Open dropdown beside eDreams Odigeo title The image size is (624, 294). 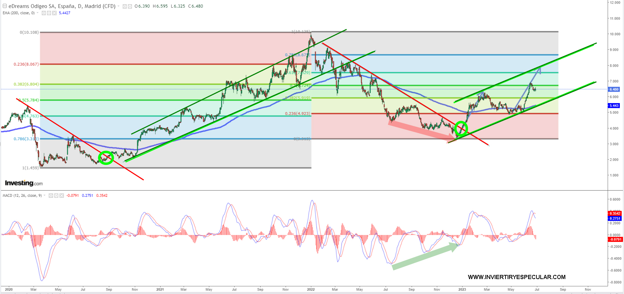pyautogui.click(x=118, y=6)
